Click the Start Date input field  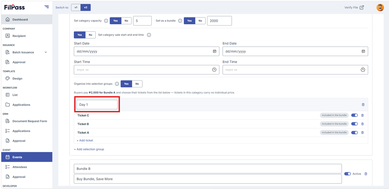147,51
